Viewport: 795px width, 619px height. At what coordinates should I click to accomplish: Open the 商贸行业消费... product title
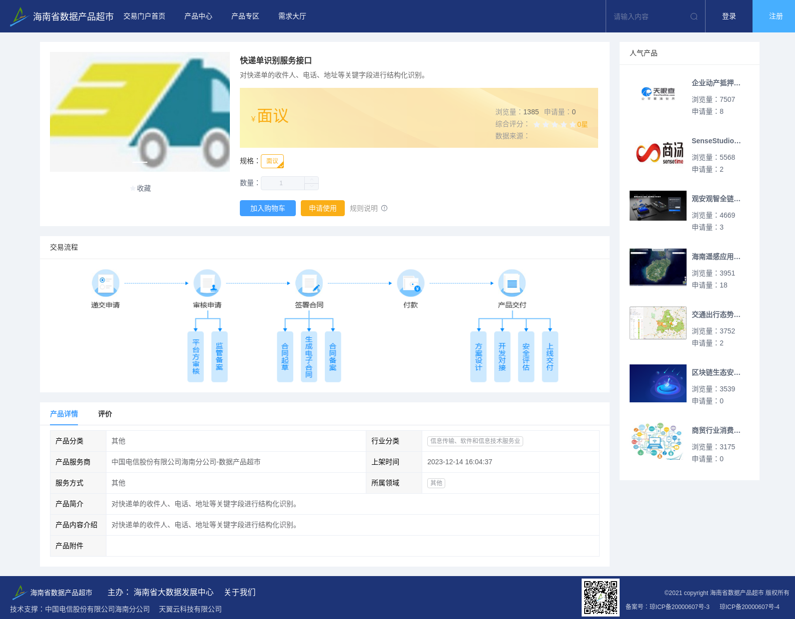(716, 430)
